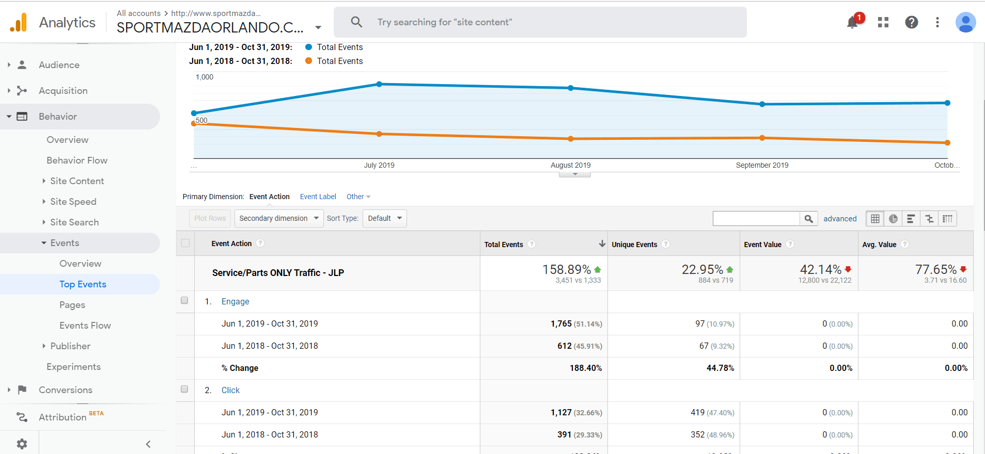This screenshot has height=454, width=985.
Task: Expand Site Speed submenu
Action: coord(44,201)
